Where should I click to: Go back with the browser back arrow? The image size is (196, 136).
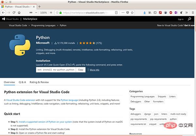[3, 13]
